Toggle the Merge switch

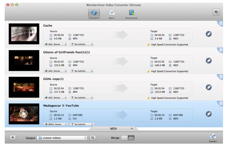tap(128, 138)
